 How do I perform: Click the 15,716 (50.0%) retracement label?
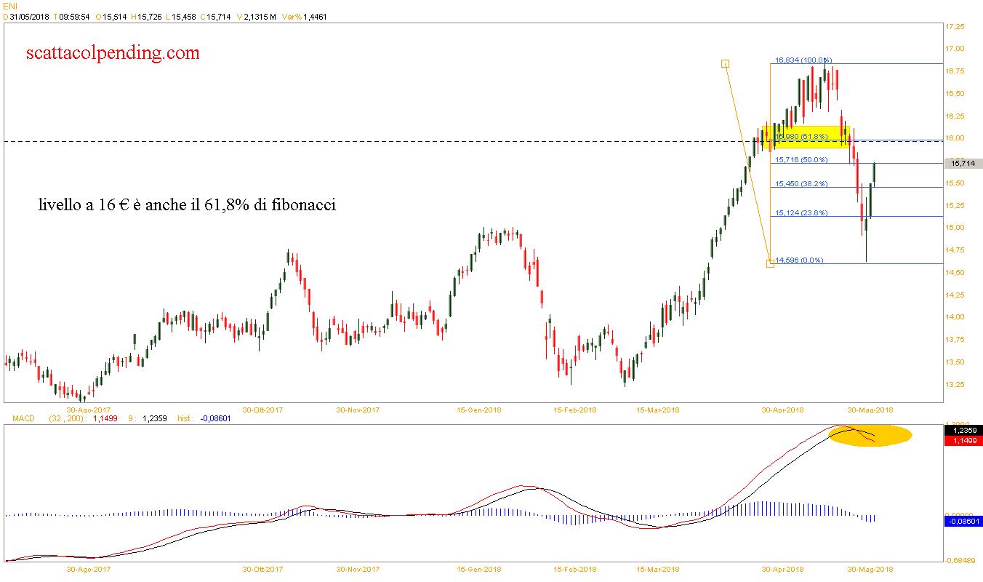coord(801,160)
